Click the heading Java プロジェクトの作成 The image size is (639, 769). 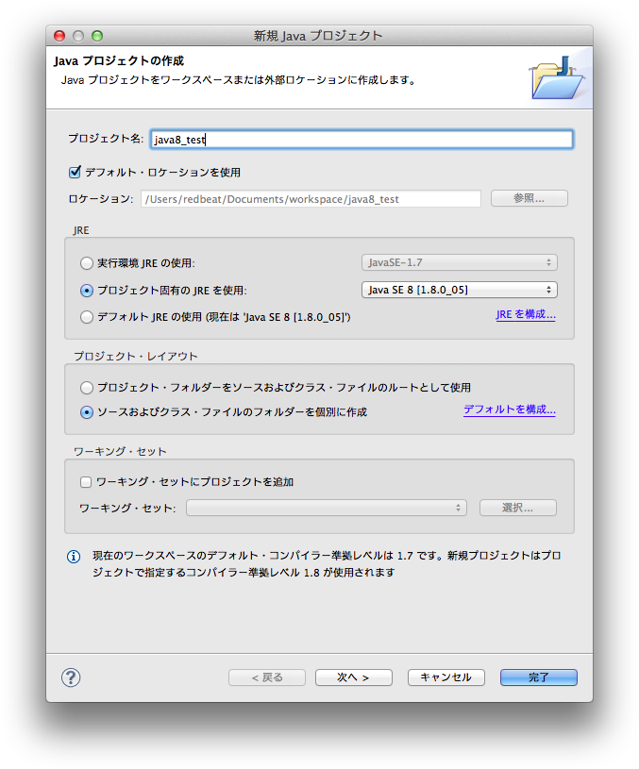[119, 60]
